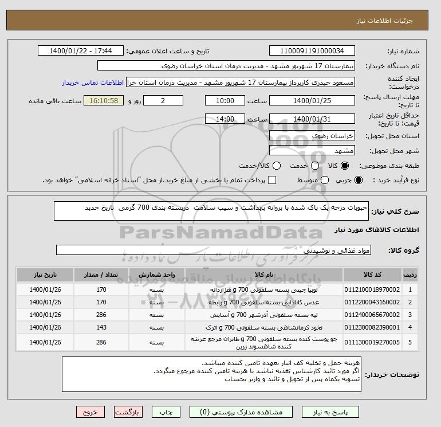Click item name جو پوست کنده طابران

[264, 343]
